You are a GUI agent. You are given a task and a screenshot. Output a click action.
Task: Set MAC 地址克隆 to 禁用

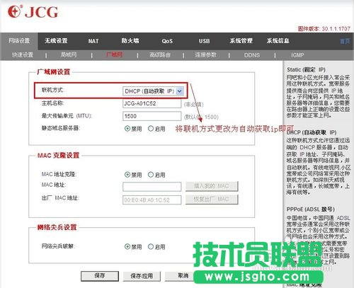(x=127, y=175)
